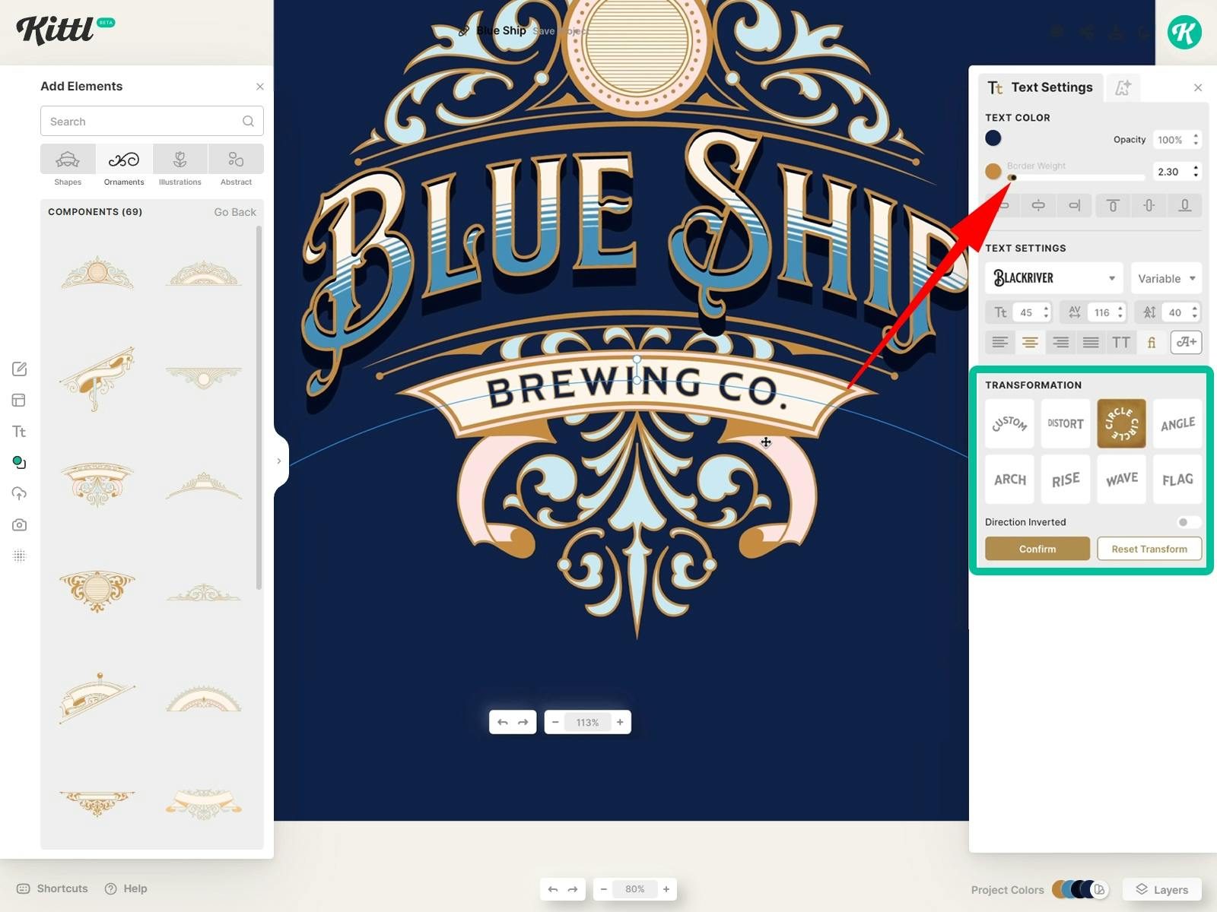Click the dark navy text color swatch

pyautogui.click(x=993, y=138)
